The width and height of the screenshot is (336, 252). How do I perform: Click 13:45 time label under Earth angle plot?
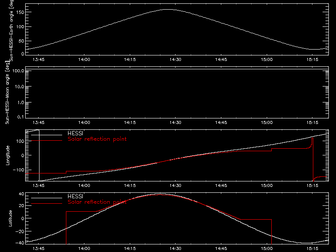click(x=39, y=60)
